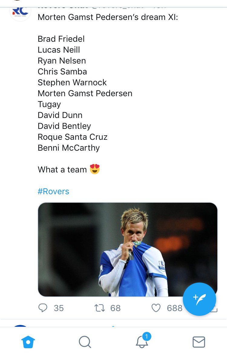Click the 'What a team' text
Screen dimensions: 227x357
click(62, 170)
